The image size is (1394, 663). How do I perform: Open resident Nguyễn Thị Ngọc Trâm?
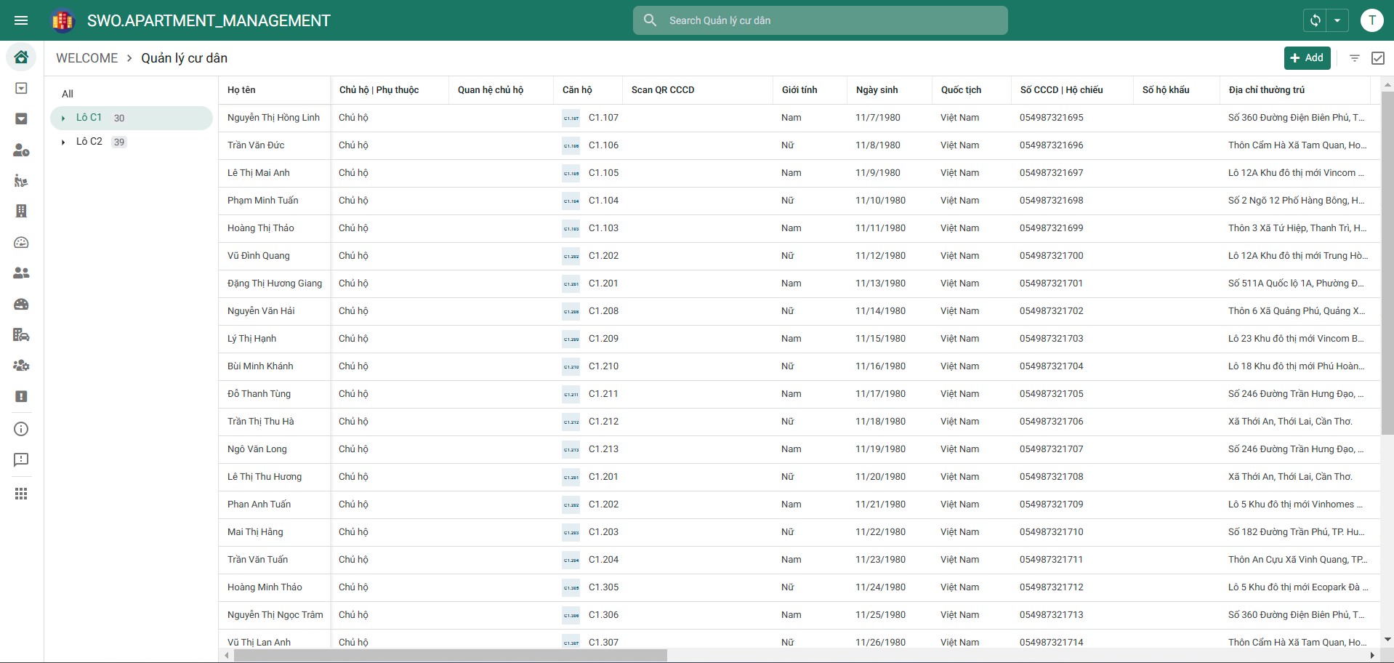point(275,615)
